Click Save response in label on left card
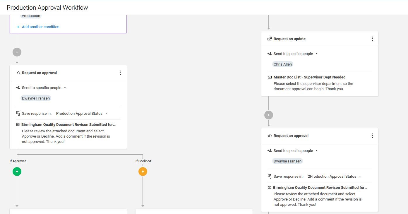This screenshot has height=214, width=408. pos(37,113)
